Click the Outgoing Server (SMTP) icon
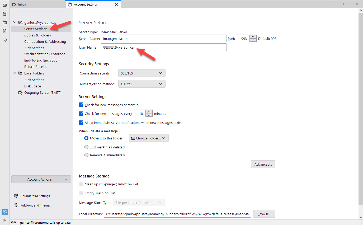 (x=20, y=93)
